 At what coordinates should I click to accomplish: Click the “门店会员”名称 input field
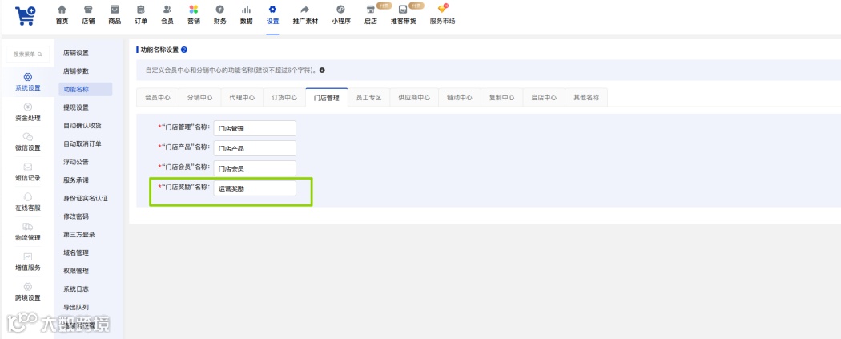pyautogui.click(x=255, y=167)
